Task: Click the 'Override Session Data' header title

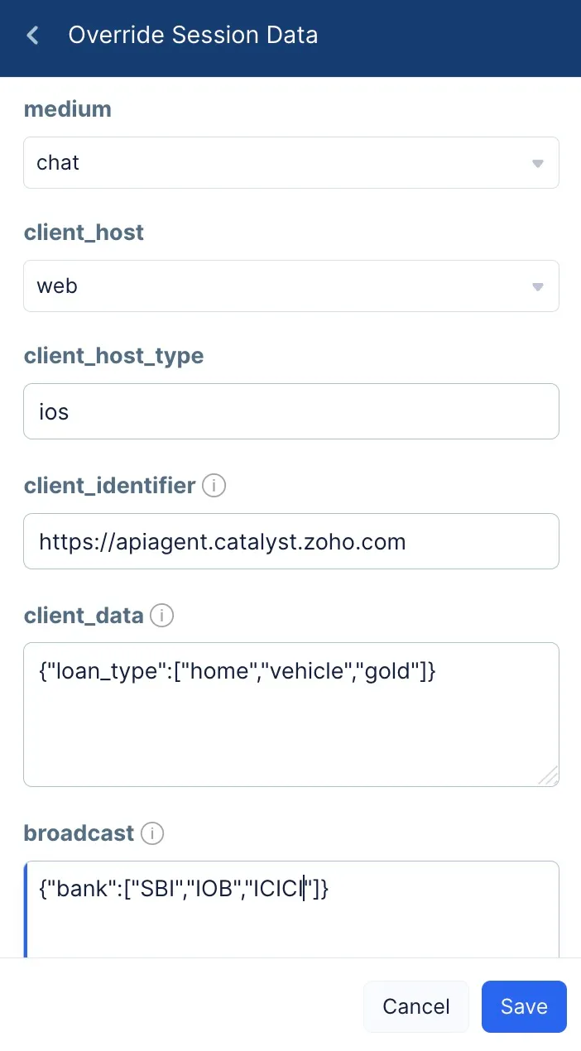Action: tap(193, 36)
